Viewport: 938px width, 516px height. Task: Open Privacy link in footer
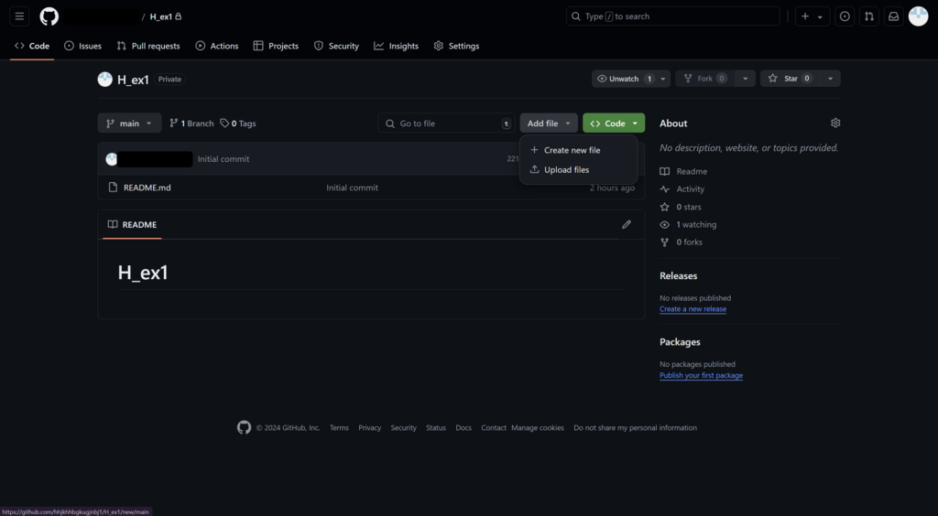point(370,428)
